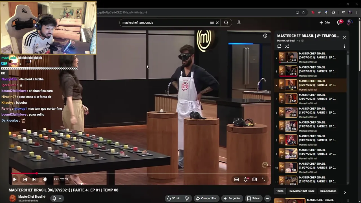Skip to the next playlist video
361x203 pixels.
click(x=34, y=179)
